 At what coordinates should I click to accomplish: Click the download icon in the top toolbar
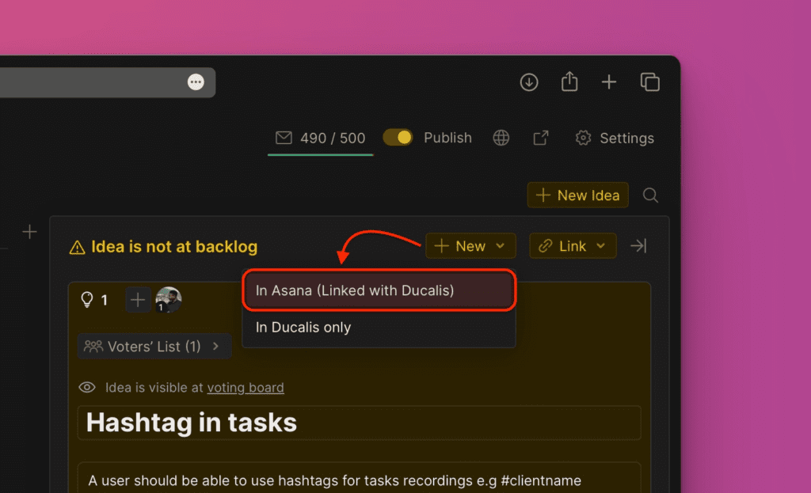pyautogui.click(x=529, y=82)
